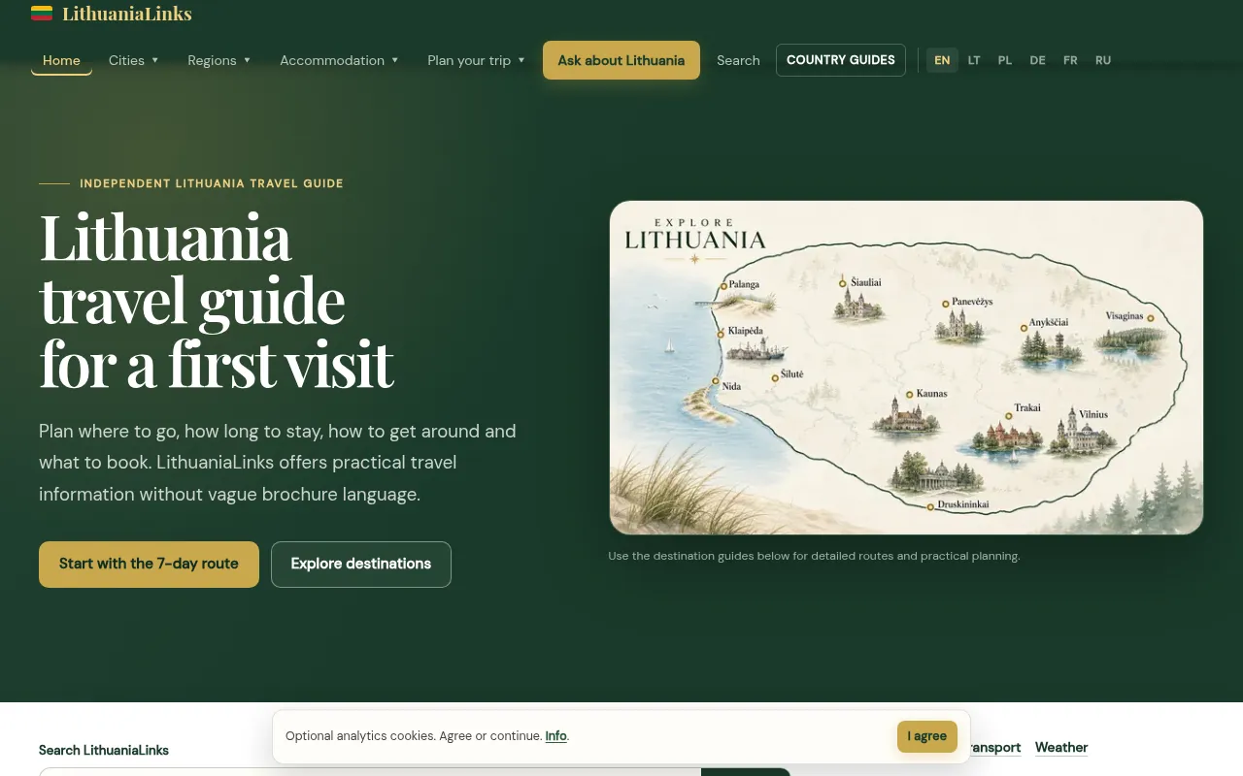Screen dimensions: 1243x776
Task: Click the Panevėžys marker on the map
Action: (945, 304)
